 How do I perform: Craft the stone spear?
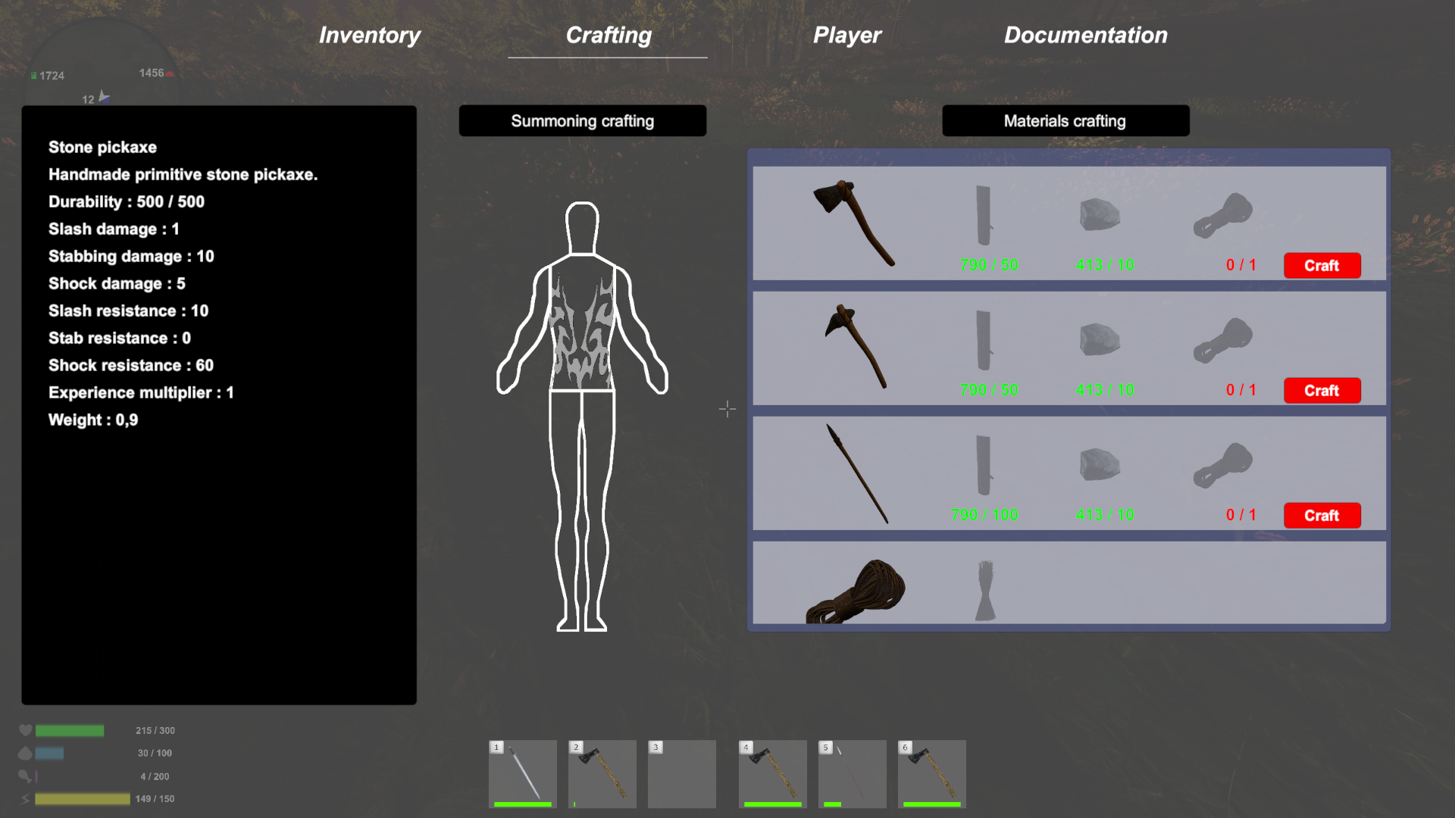tap(1322, 515)
